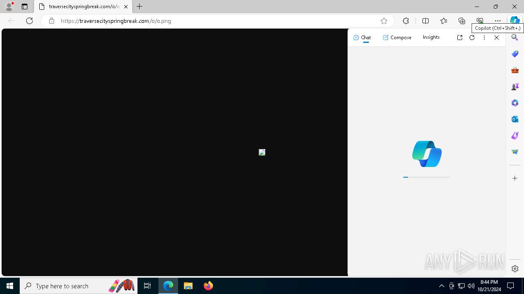Open File Explorer from taskbar

(188, 286)
